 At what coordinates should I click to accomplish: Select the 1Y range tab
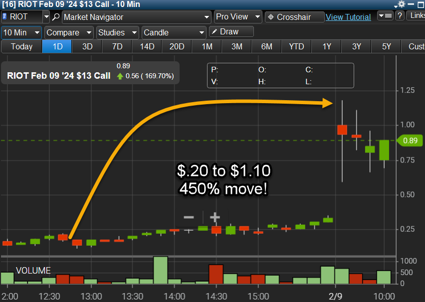(x=326, y=46)
